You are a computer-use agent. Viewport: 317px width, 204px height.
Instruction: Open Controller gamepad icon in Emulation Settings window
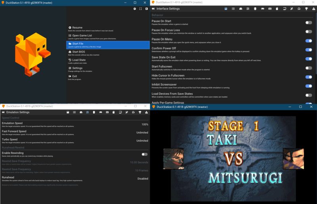pyautogui.click(x=101, y=112)
